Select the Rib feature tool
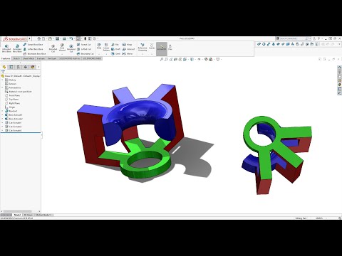Image resolution: width=342 pixels, height=256 pixels. (x=115, y=45)
